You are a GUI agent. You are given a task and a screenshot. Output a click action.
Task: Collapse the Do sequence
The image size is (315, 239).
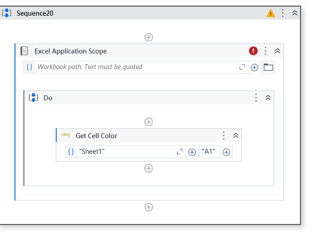point(268,97)
